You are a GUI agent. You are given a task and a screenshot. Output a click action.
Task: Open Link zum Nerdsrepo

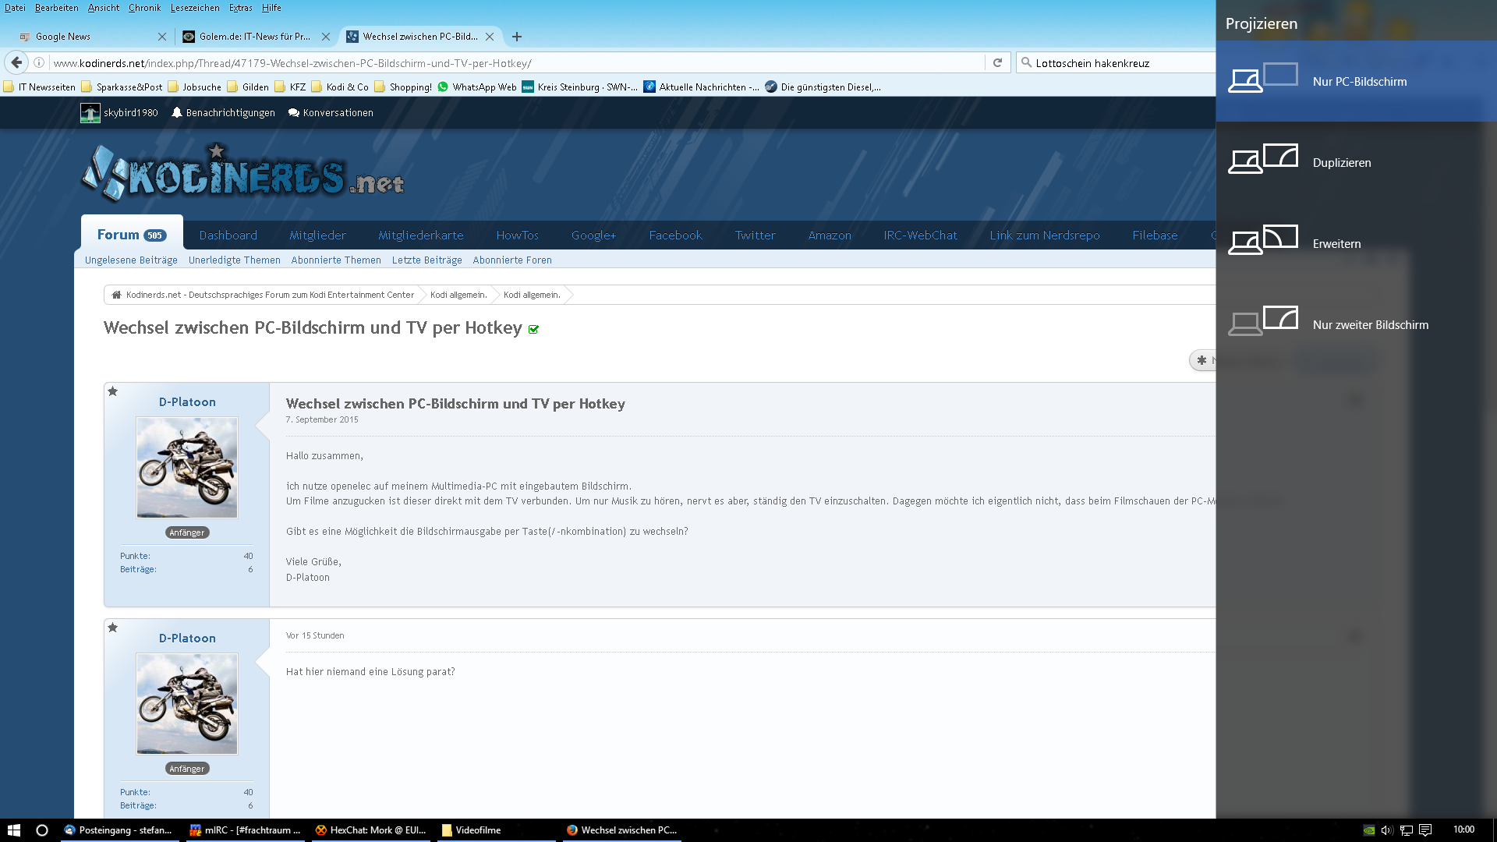(1045, 235)
